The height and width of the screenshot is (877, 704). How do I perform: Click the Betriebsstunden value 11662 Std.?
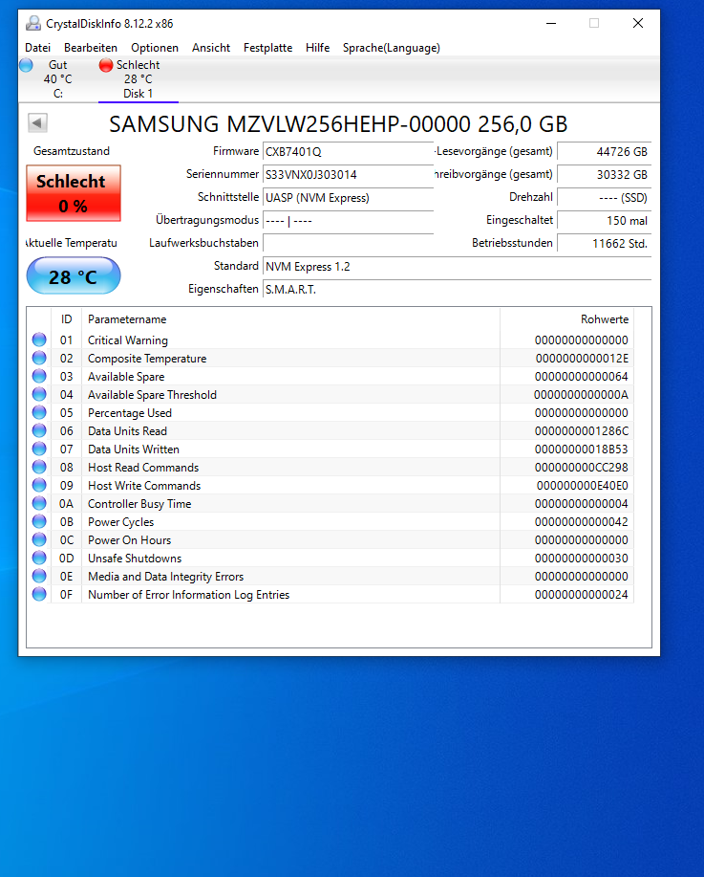tap(605, 243)
